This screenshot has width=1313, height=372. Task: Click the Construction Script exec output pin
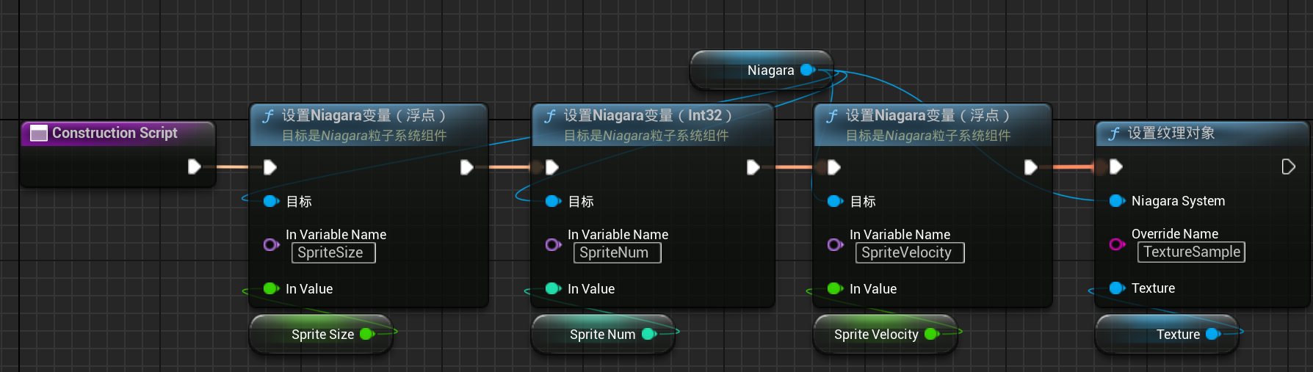click(194, 167)
